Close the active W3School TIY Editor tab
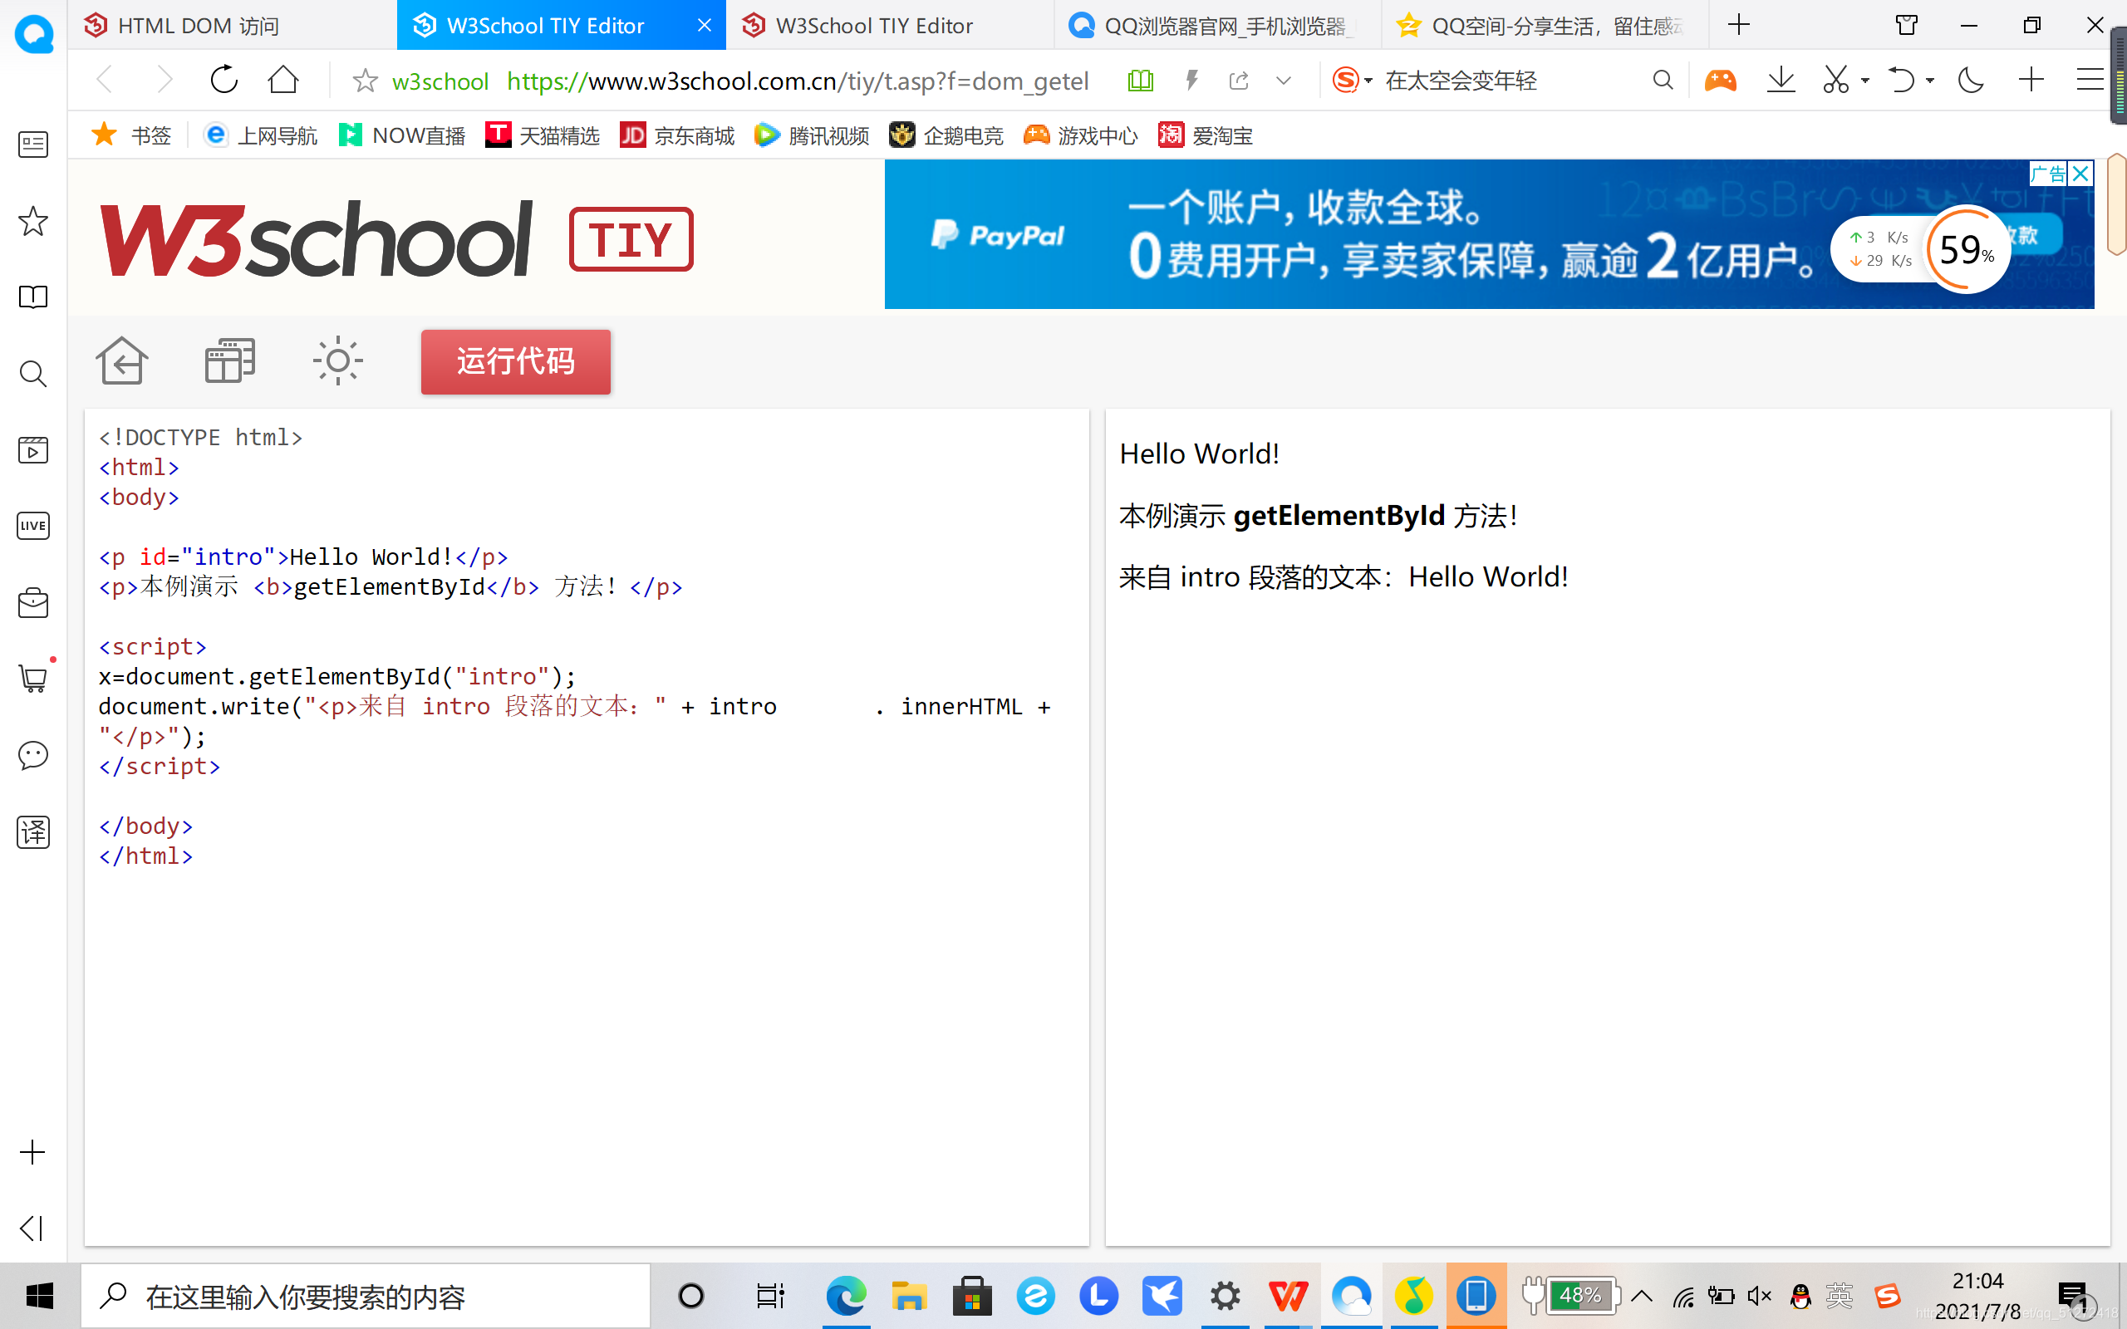The image size is (2127, 1329). 704,26
